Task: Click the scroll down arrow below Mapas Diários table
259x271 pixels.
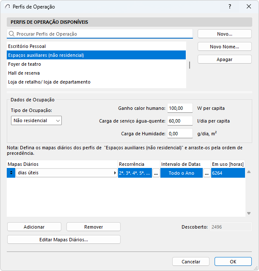Action: 249,213
